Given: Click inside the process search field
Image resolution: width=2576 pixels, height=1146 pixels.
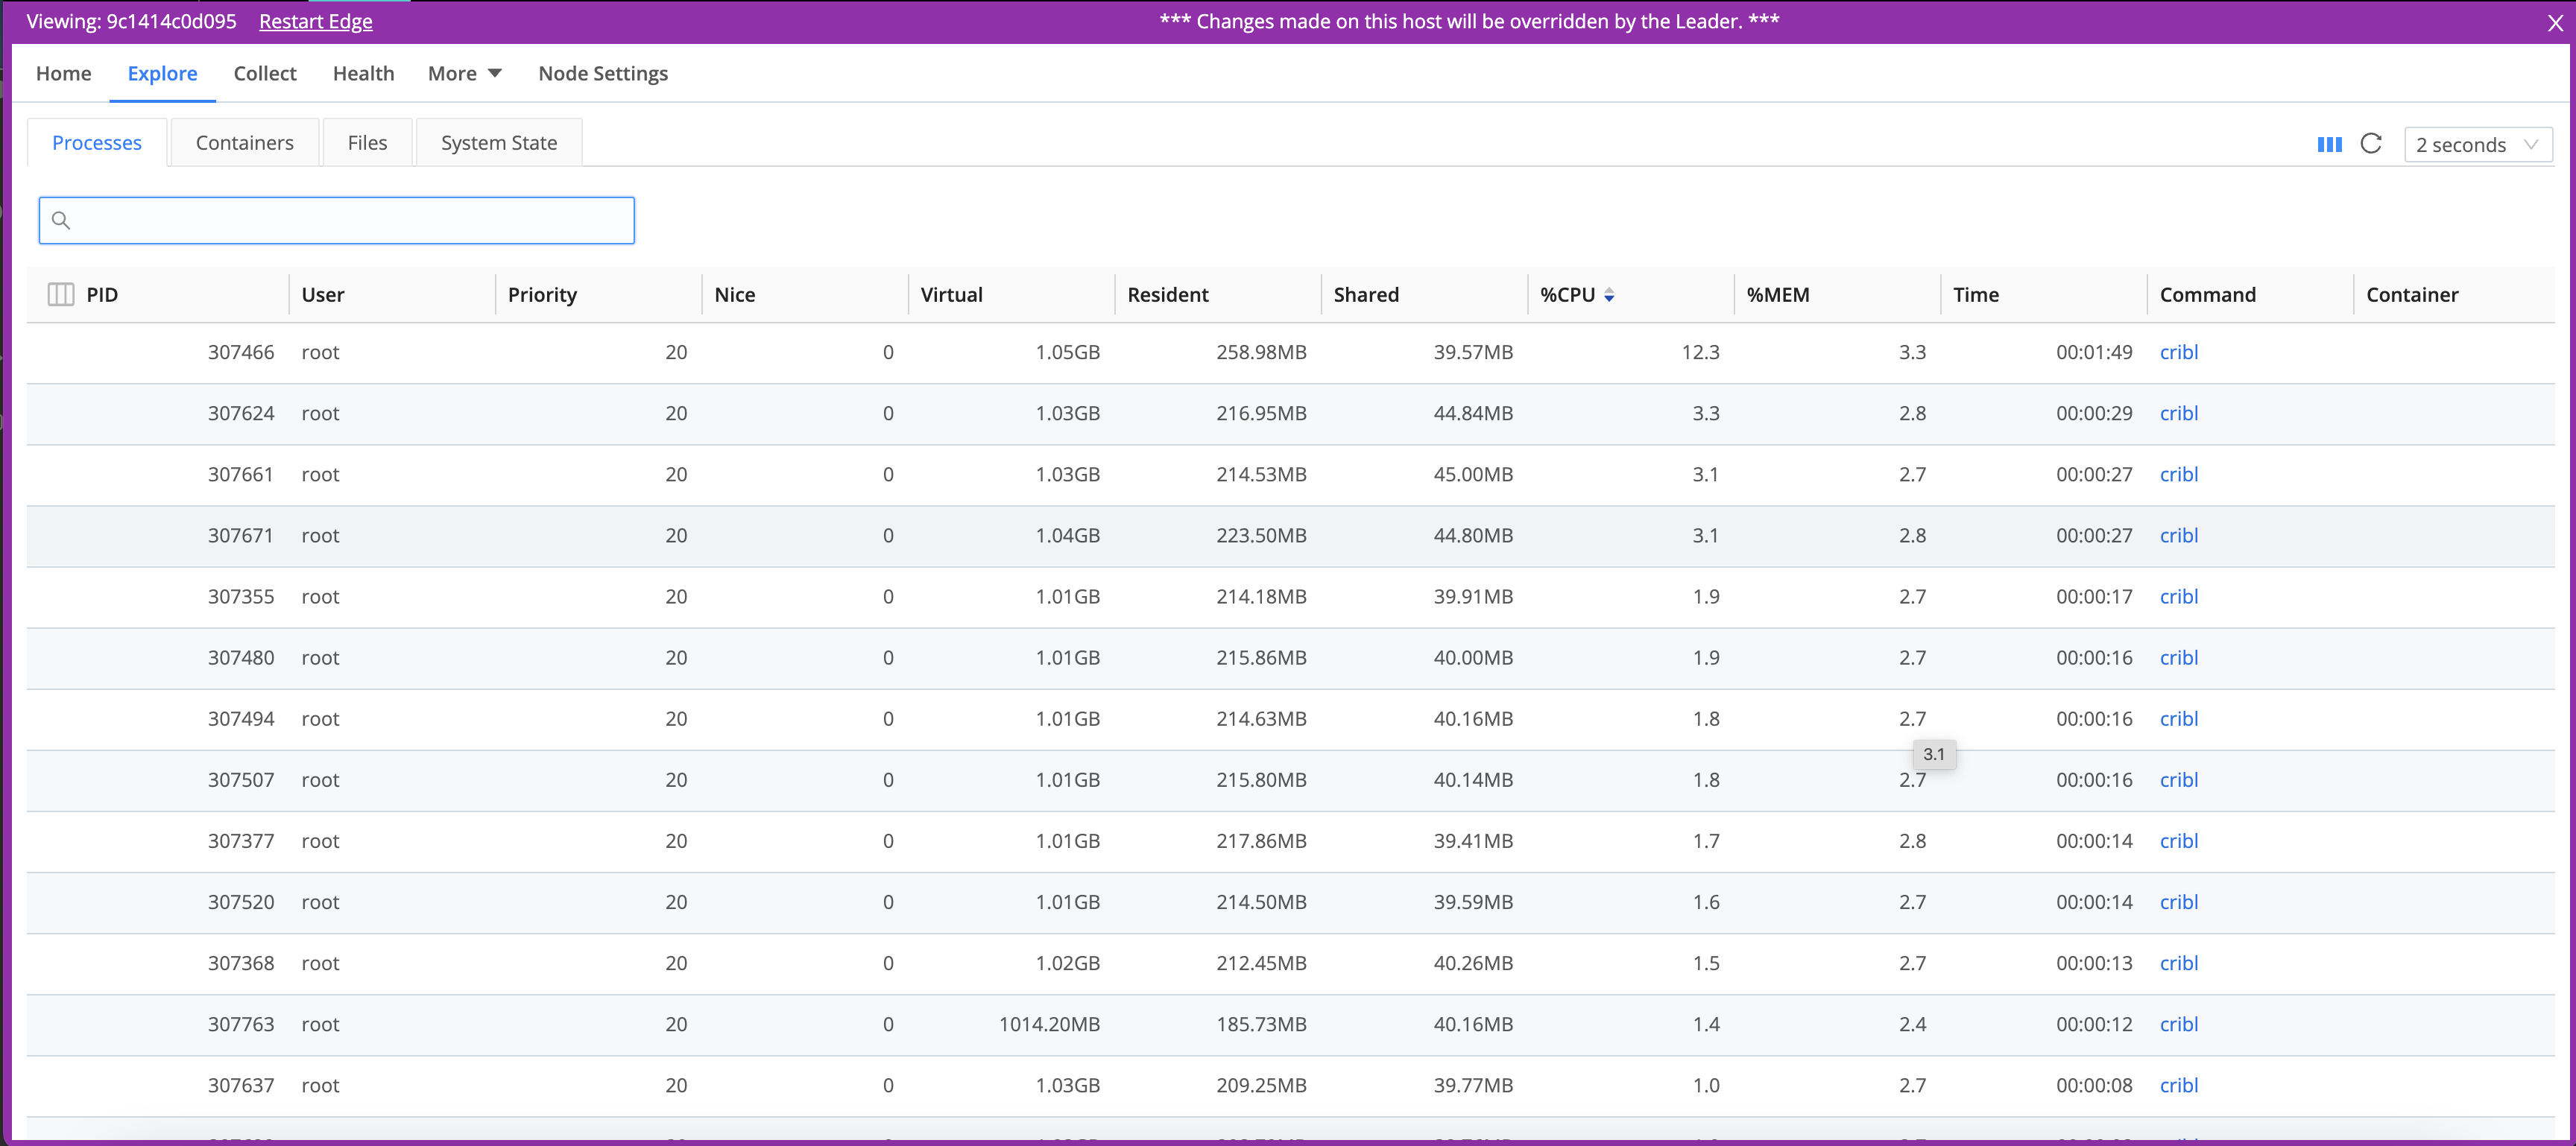Looking at the screenshot, I should pos(336,220).
